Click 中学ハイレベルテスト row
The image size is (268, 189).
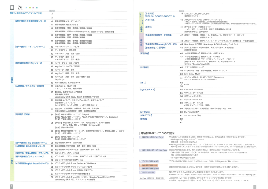pyautogui.click(x=193, y=96)
